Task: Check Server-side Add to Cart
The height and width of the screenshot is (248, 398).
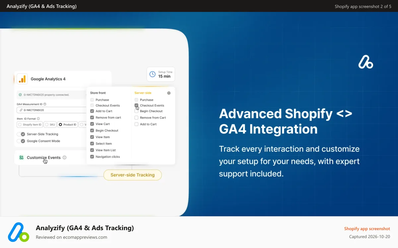Action: click(x=136, y=124)
